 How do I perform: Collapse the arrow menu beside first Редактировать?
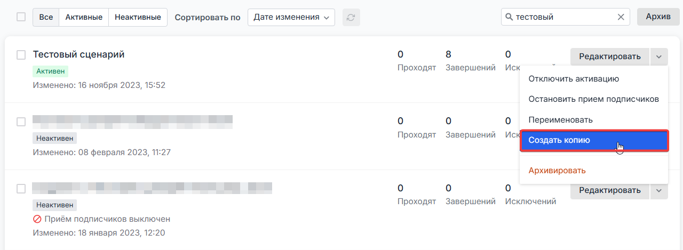[x=659, y=57]
